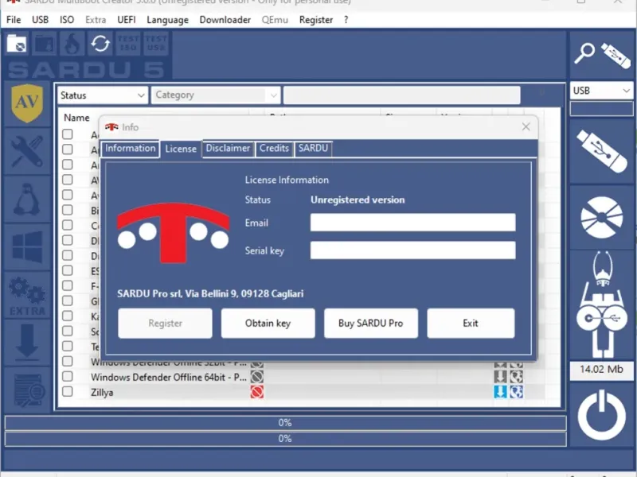
Task: Open the Utility tools wrench icon
Action: click(x=27, y=152)
